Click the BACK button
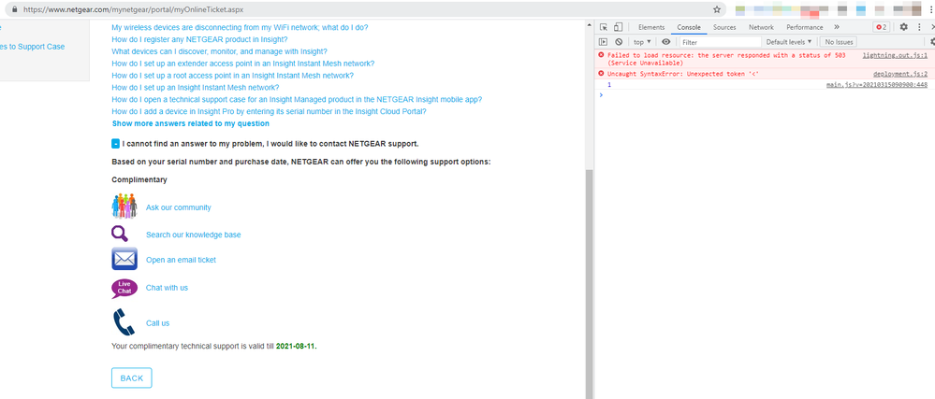 pos(132,378)
